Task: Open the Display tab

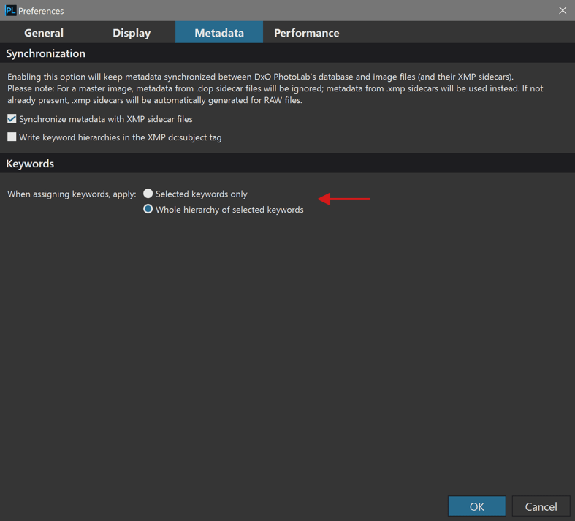Action: click(132, 33)
